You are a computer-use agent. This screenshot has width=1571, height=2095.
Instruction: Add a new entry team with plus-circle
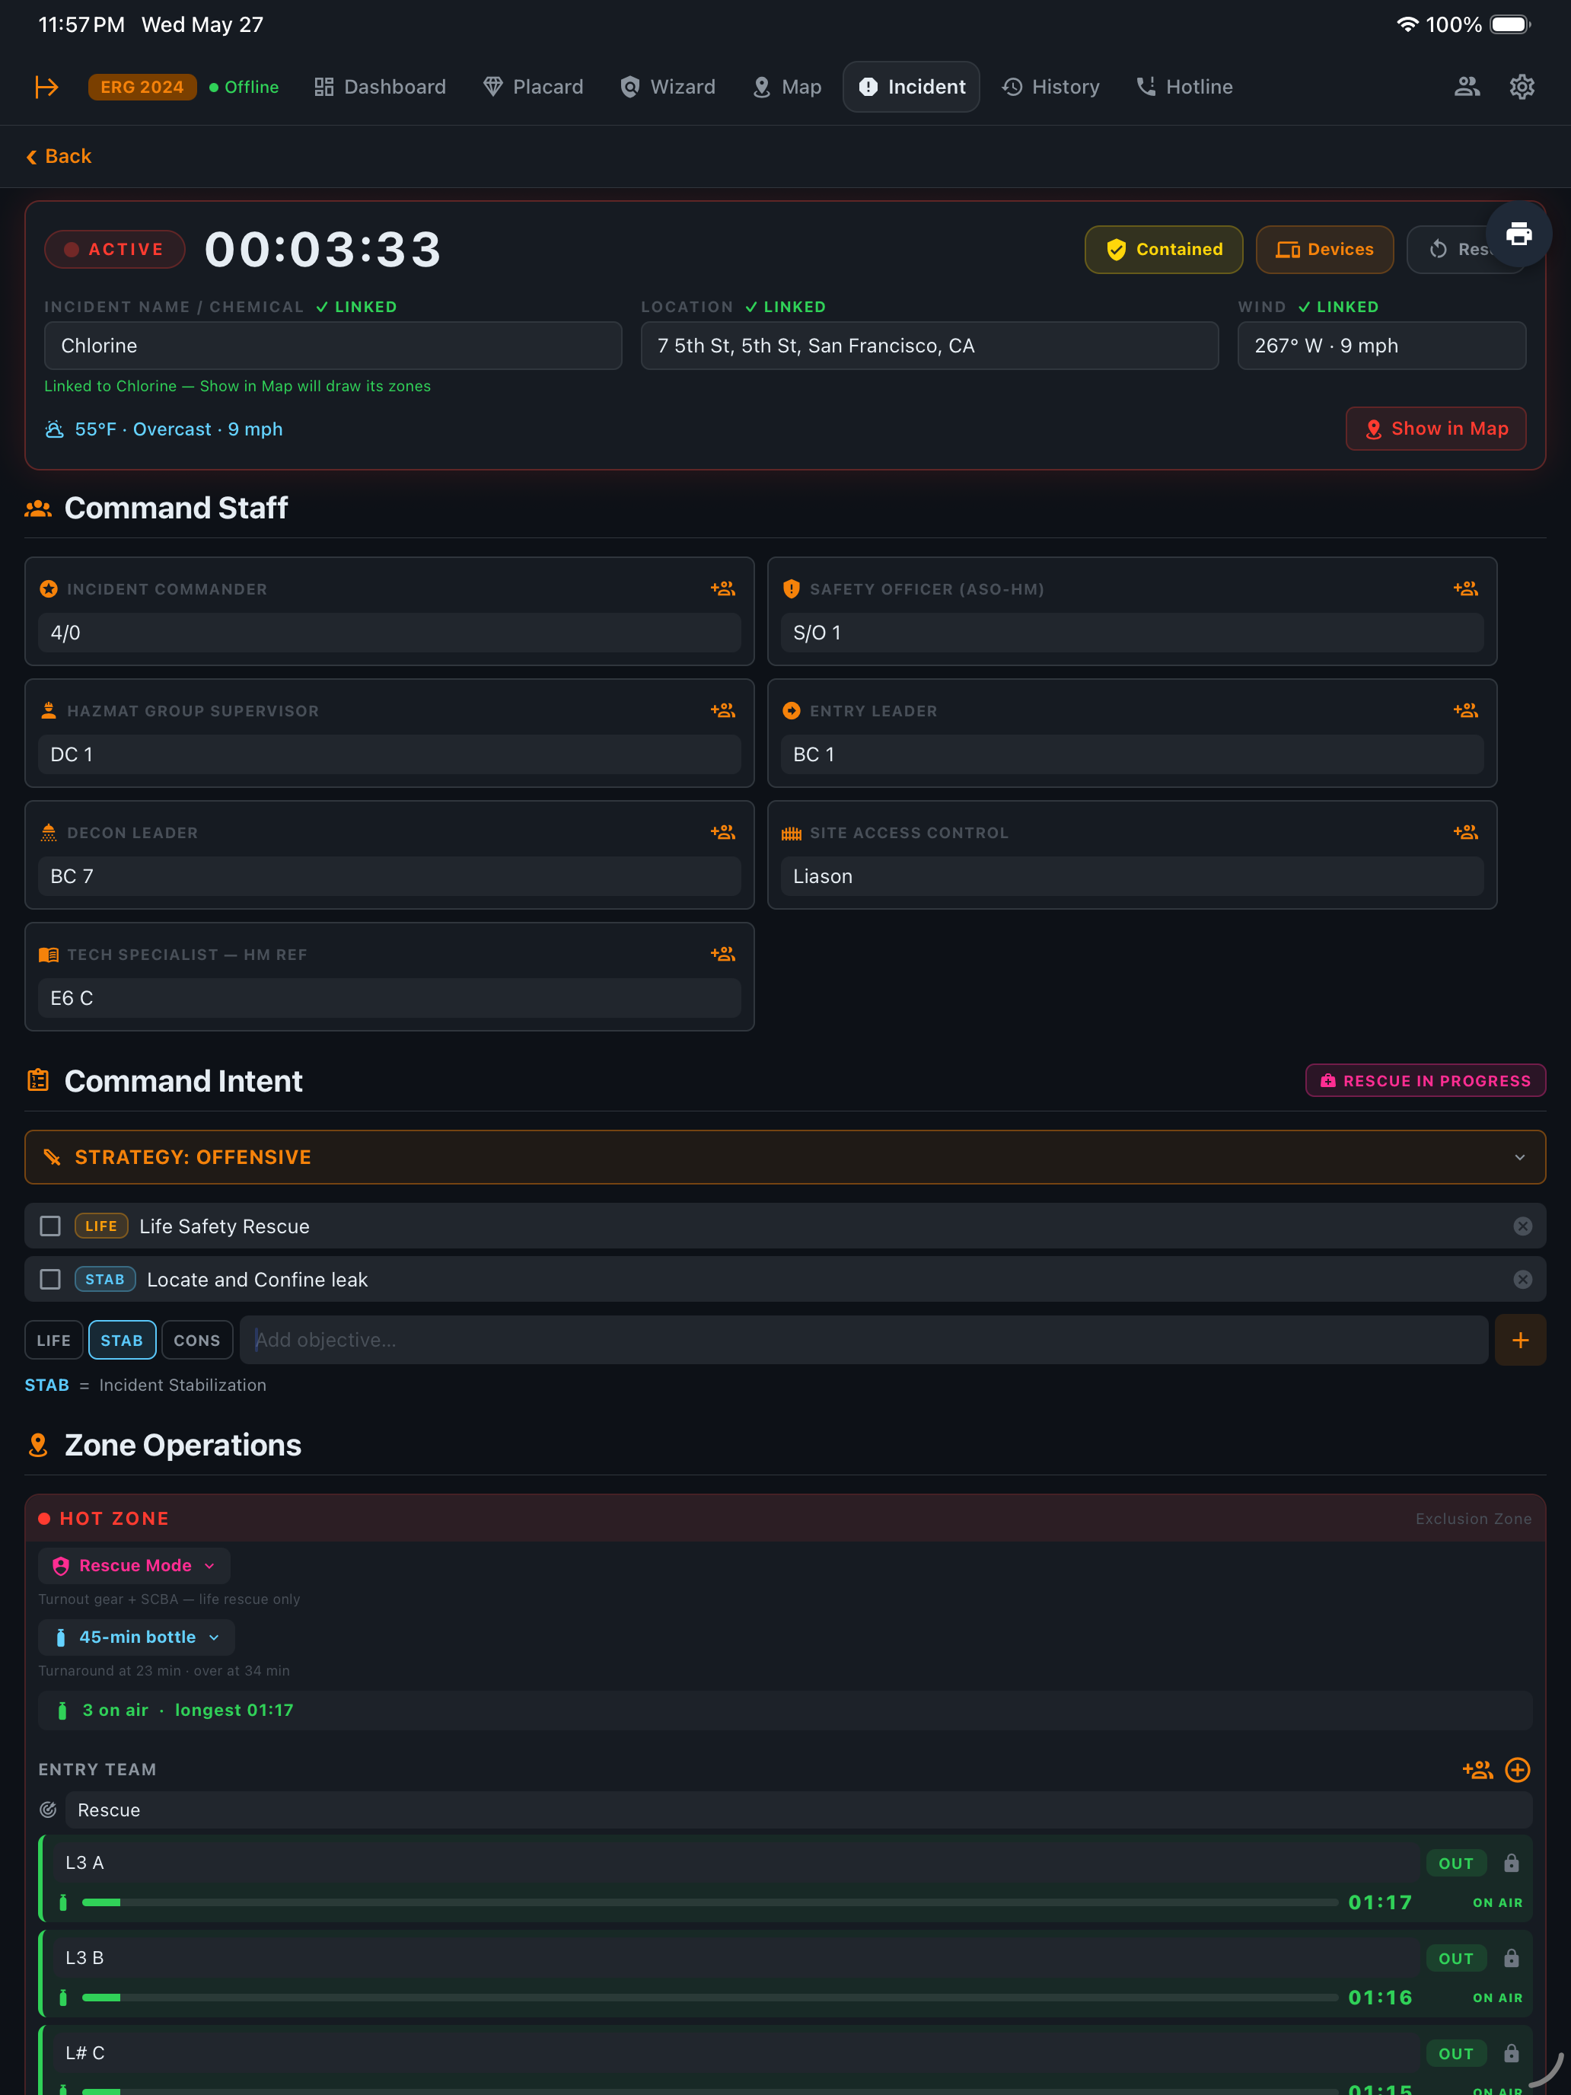click(x=1517, y=1769)
